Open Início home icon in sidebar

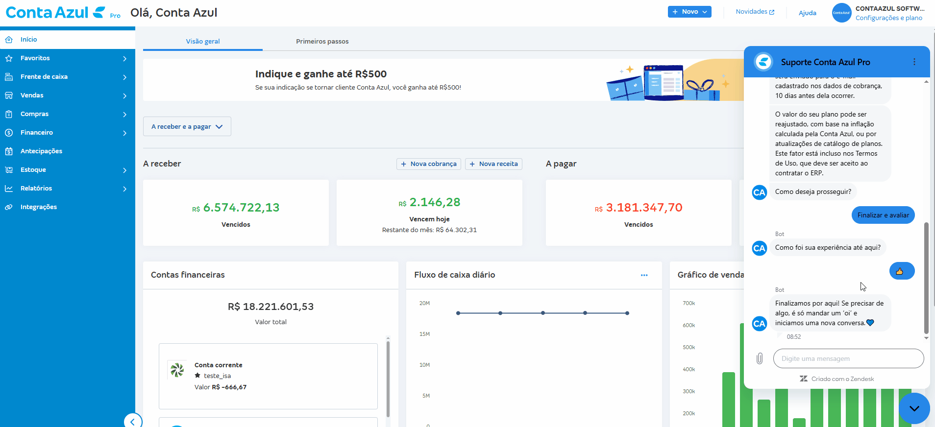click(9, 40)
